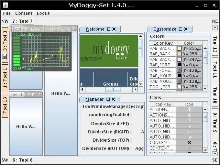Click the TOOL_SCR row color swatch
220x165 pixels.
[179, 87]
